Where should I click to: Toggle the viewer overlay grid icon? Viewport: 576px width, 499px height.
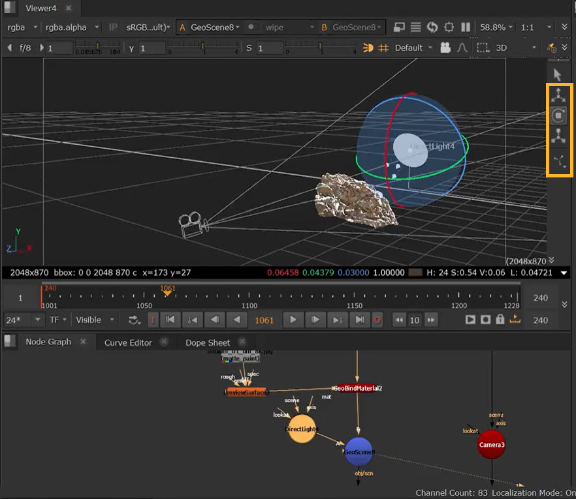click(384, 48)
